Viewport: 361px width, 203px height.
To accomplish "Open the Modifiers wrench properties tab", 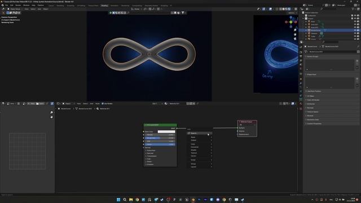I will click(301, 83).
